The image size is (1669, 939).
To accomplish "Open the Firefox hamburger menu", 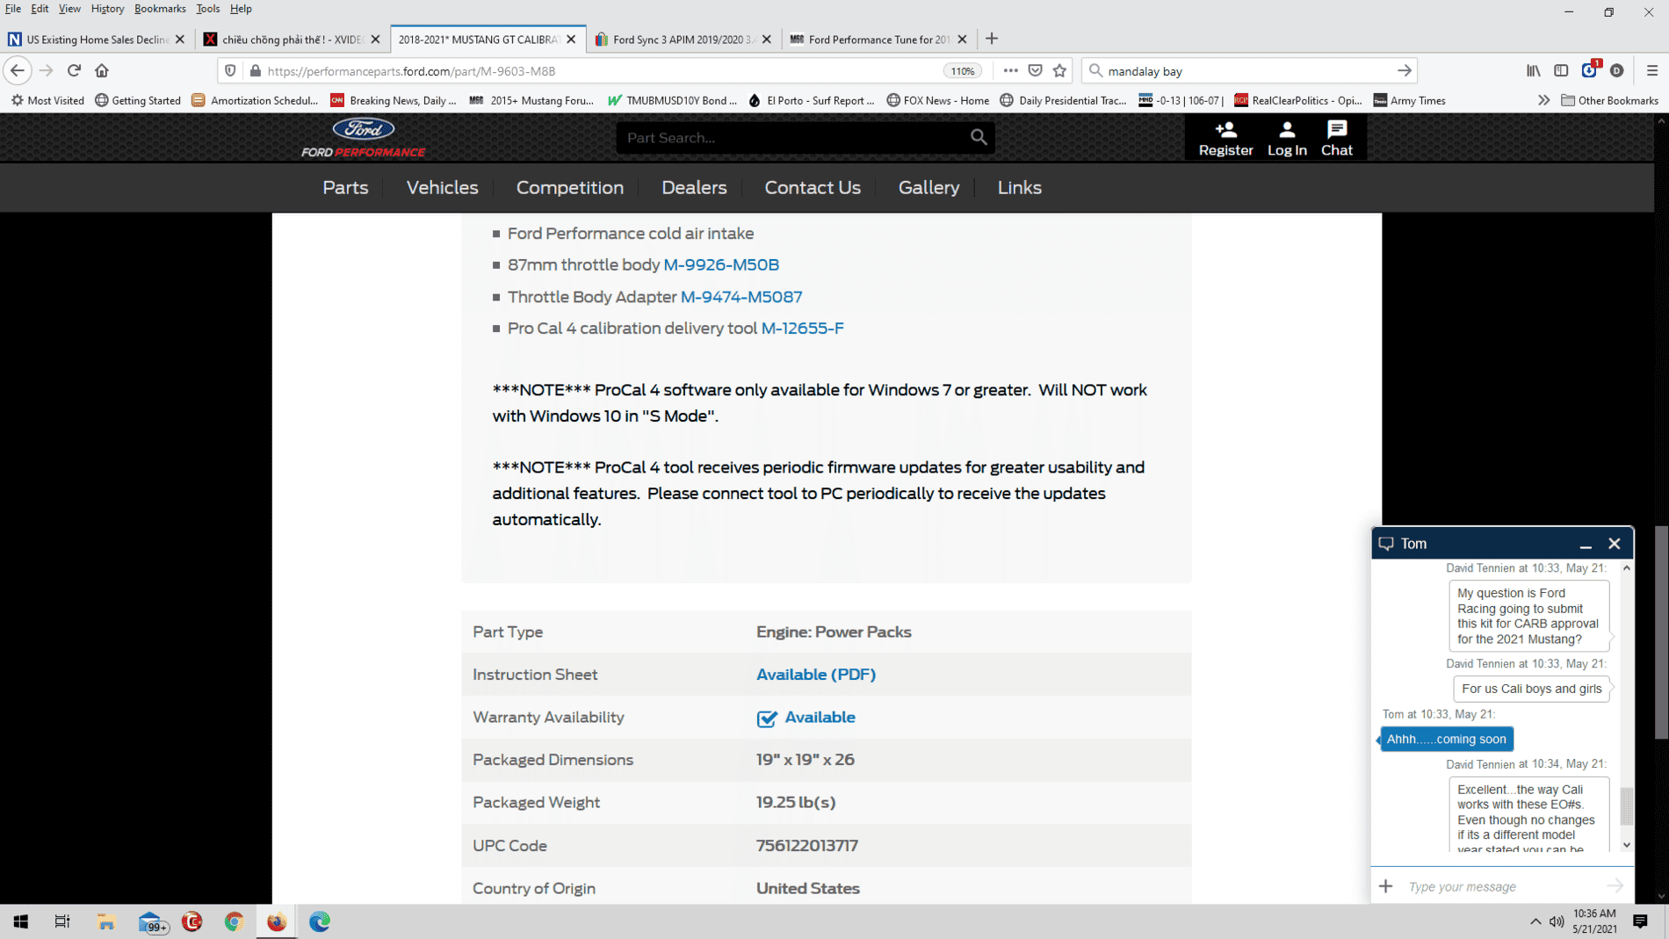I will coord(1651,71).
